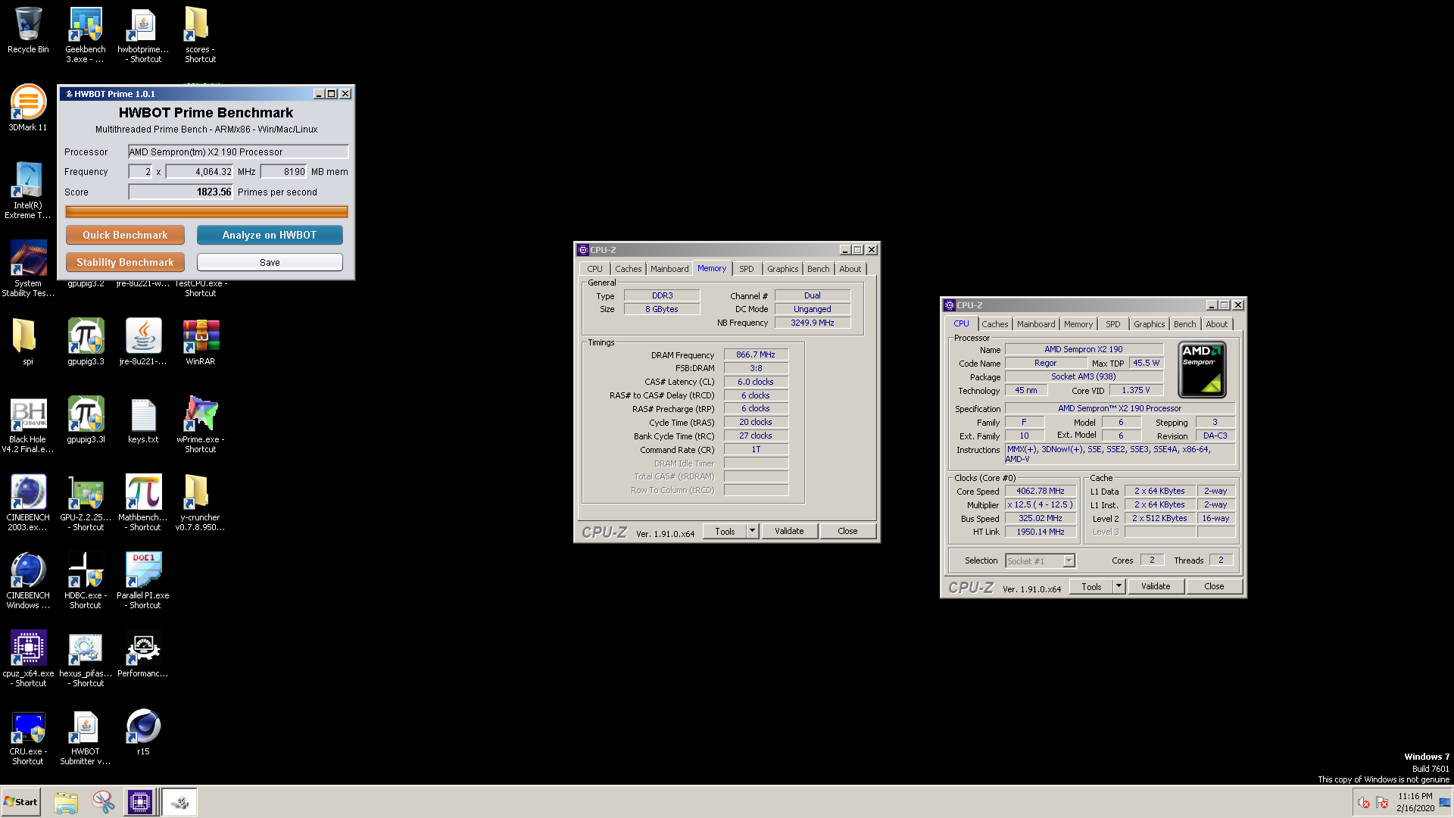Open the Mathbench shortcut icon
Image resolution: width=1454 pixels, height=818 pixels.
coord(143,503)
